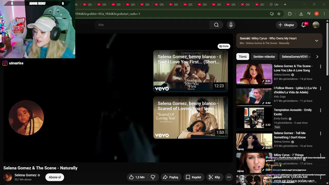Open Chrome extensions puzzle icon

coord(290,14)
